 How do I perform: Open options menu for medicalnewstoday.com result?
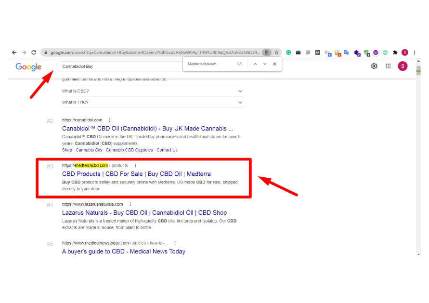(x=175, y=243)
